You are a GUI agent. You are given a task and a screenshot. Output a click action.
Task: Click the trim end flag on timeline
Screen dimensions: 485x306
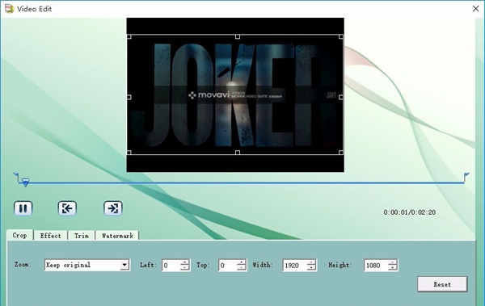pyautogui.click(x=466, y=177)
